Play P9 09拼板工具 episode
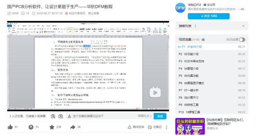The image size is (261, 136). tap(212, 105)
